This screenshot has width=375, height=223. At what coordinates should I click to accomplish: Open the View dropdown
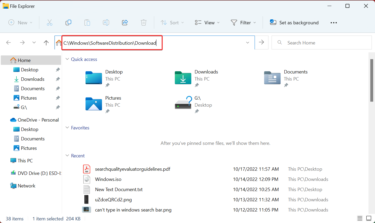tap(207, 23)
